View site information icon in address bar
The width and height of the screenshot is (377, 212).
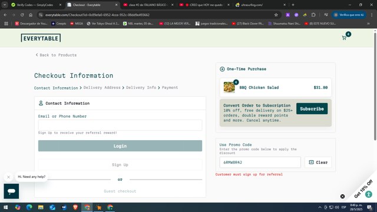click(41, 15)
